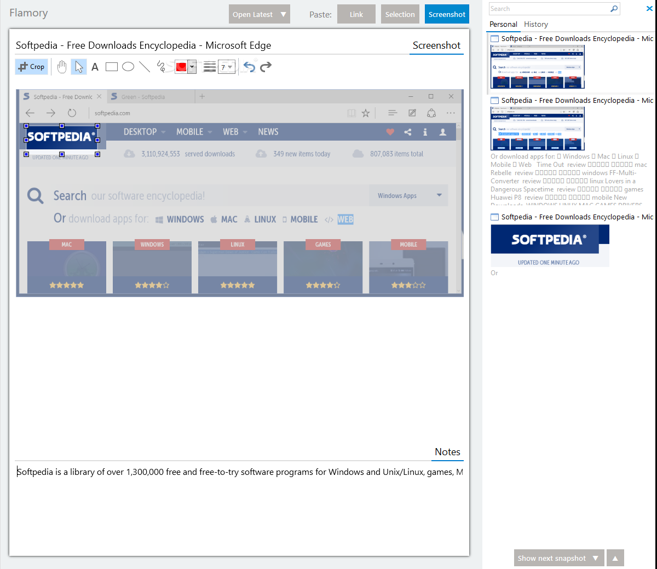Open the line width 7 dropdown
Screen dimensions: 657x569
point(227,67)
